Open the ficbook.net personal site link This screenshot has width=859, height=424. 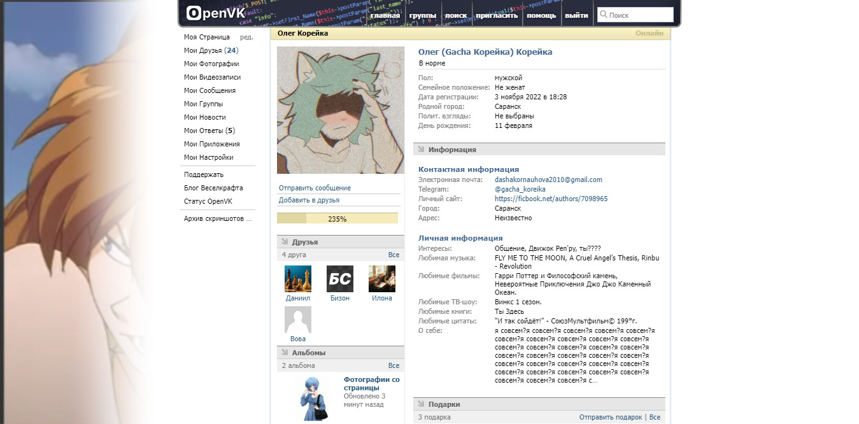click(551, 199)
